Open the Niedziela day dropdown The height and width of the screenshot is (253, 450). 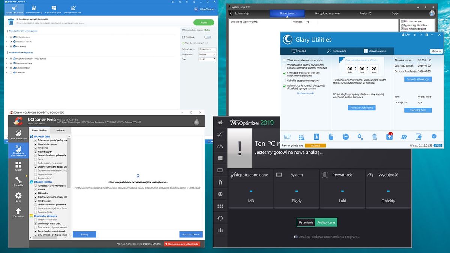(207, 54)
